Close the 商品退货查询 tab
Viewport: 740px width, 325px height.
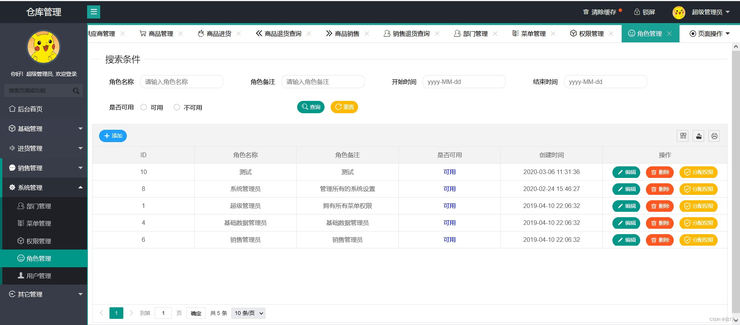309,34
